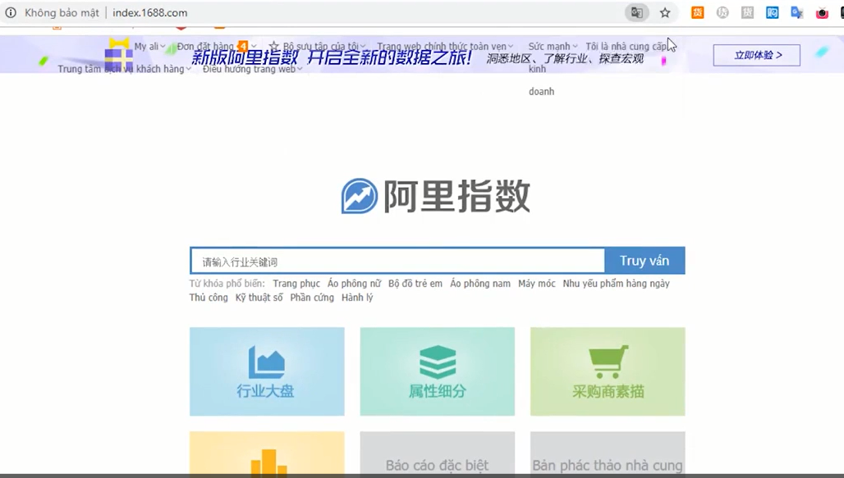The width and height of the screenshot is (844, 478).
Task: Select the Áo phông nam keyword
Action: [480, 284]
